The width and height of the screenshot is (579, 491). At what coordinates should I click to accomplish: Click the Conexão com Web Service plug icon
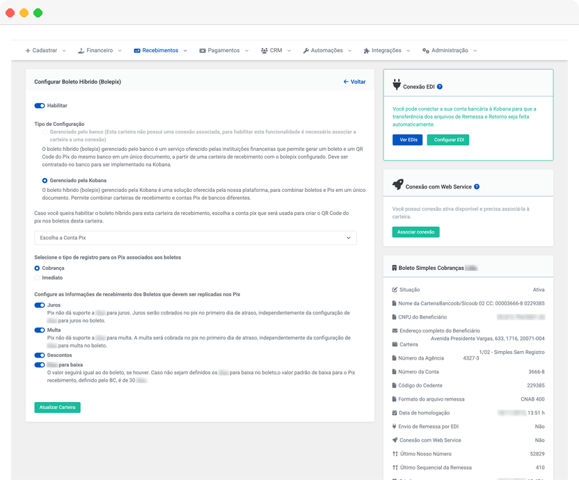click(399, 184)
